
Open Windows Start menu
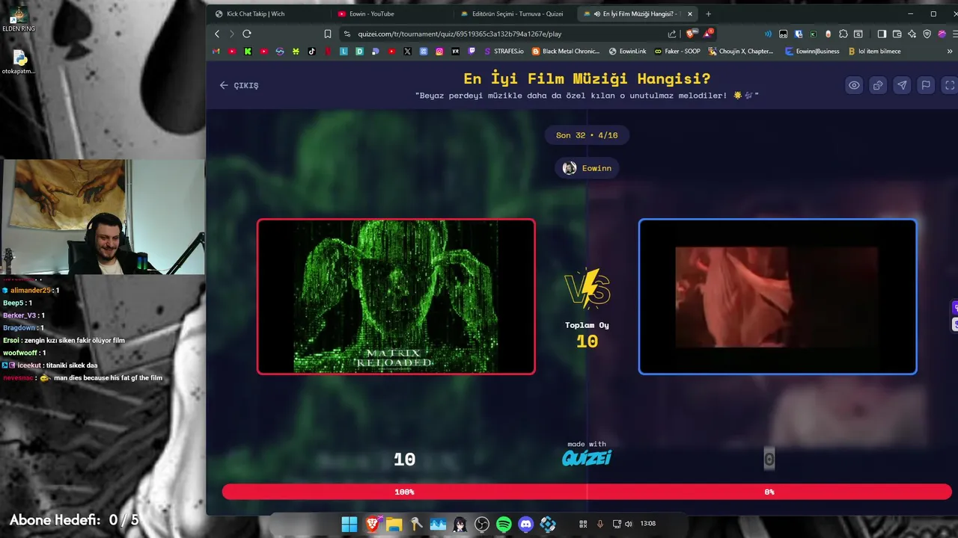point(350,524)
